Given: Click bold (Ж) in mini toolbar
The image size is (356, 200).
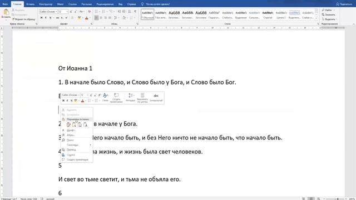Looking at the screenshot, I should 63,101.
